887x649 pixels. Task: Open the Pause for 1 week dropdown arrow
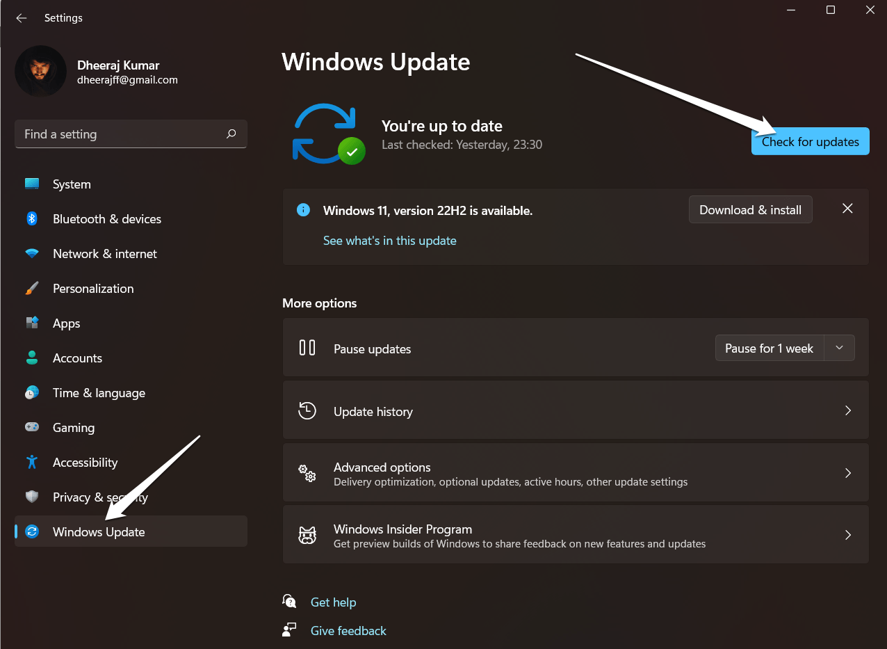pyautogui.click(x=839, y=348)
